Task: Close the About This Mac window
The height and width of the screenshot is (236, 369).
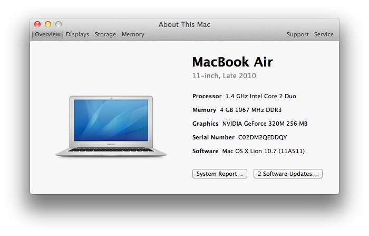Action: pyautogui.click(x=37, y=24)
